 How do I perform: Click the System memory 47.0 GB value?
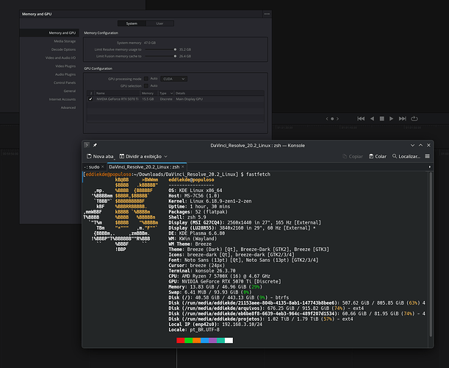[150, 43]
